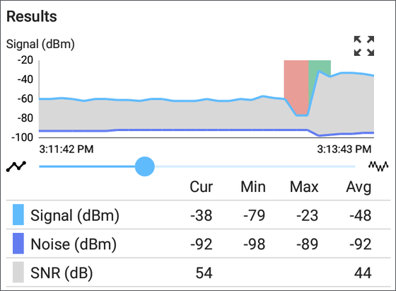Click the Signal light blue color swatch
The image size is (396, 291).
18,215
